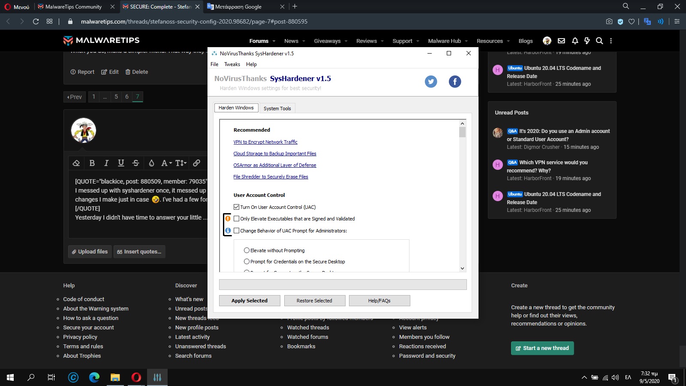Open File Shredder to Securely Erase Files link

271,177
